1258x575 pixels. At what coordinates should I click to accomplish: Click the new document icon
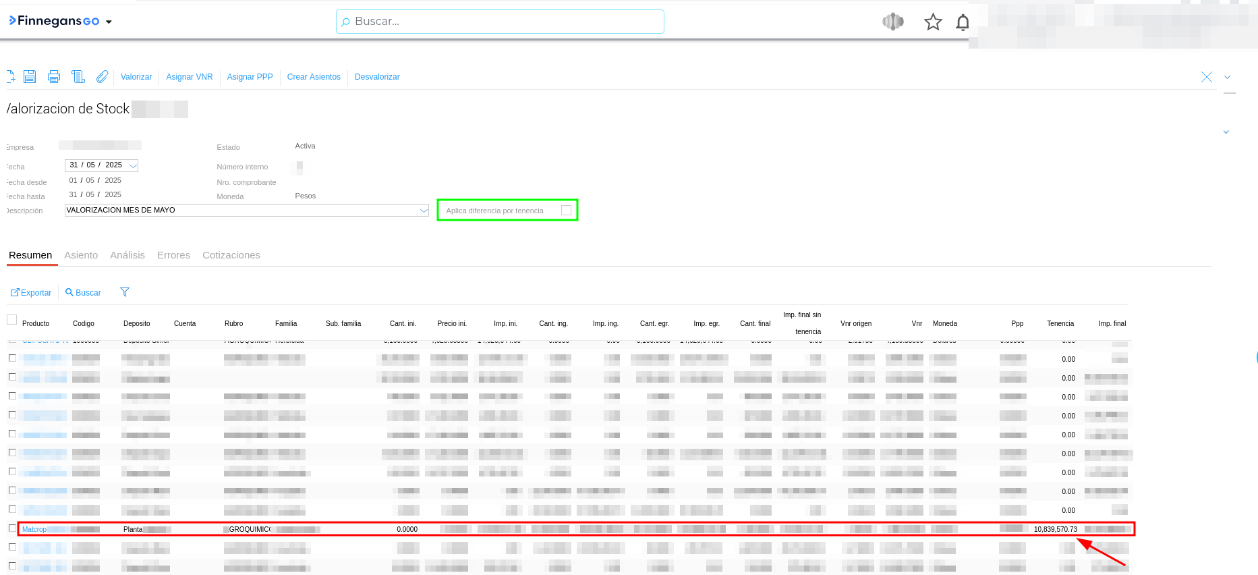click(10, 77)
